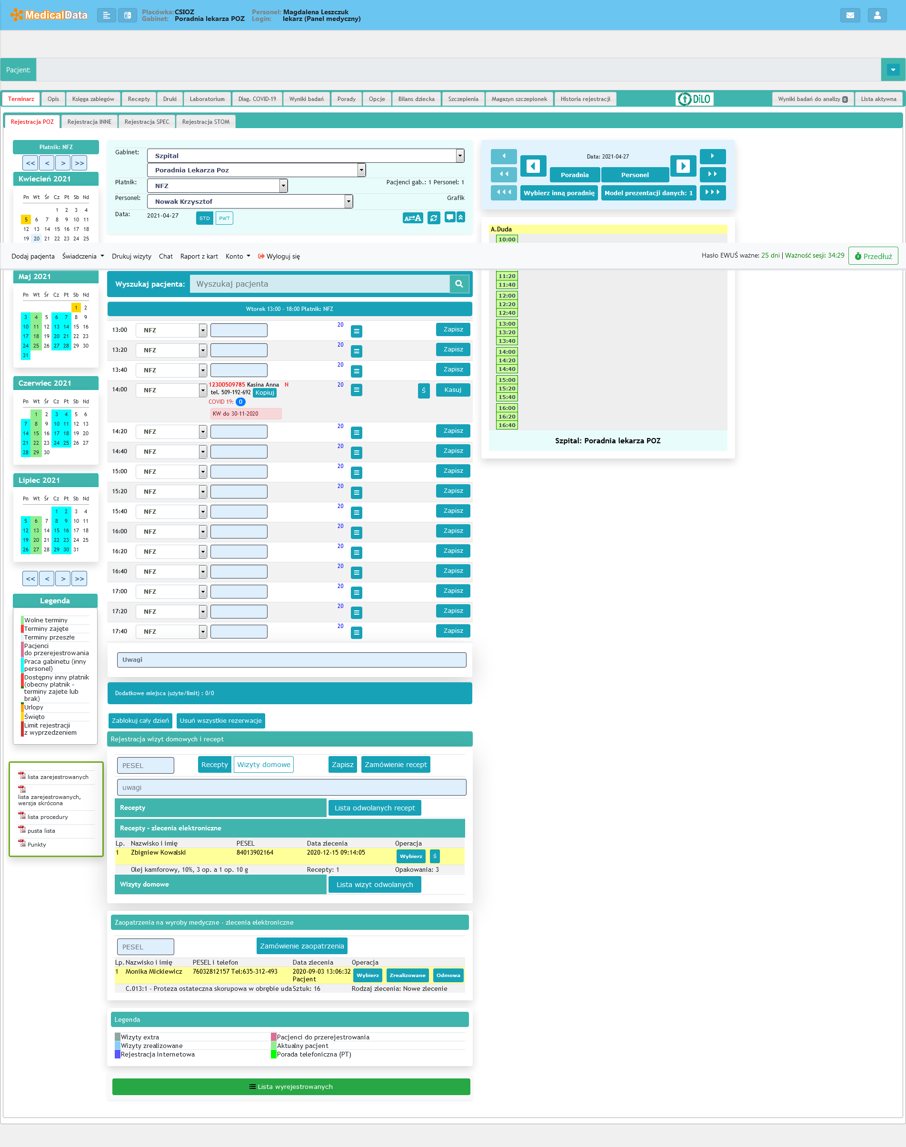Open the list menu icon for 13:00 slot
The image size is (906, 1147).
(x=357, y=331)
